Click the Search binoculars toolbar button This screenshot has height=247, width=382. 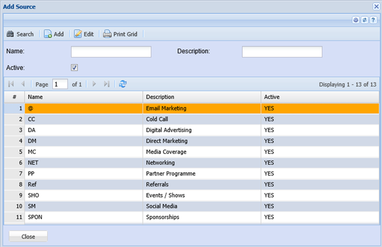(x=20, y=34)
